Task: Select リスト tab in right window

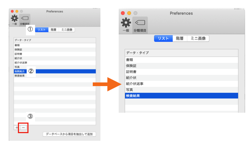Action: tap(163, 38)
